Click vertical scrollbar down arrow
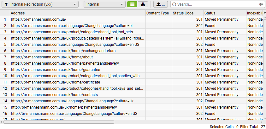 (264, 119)
